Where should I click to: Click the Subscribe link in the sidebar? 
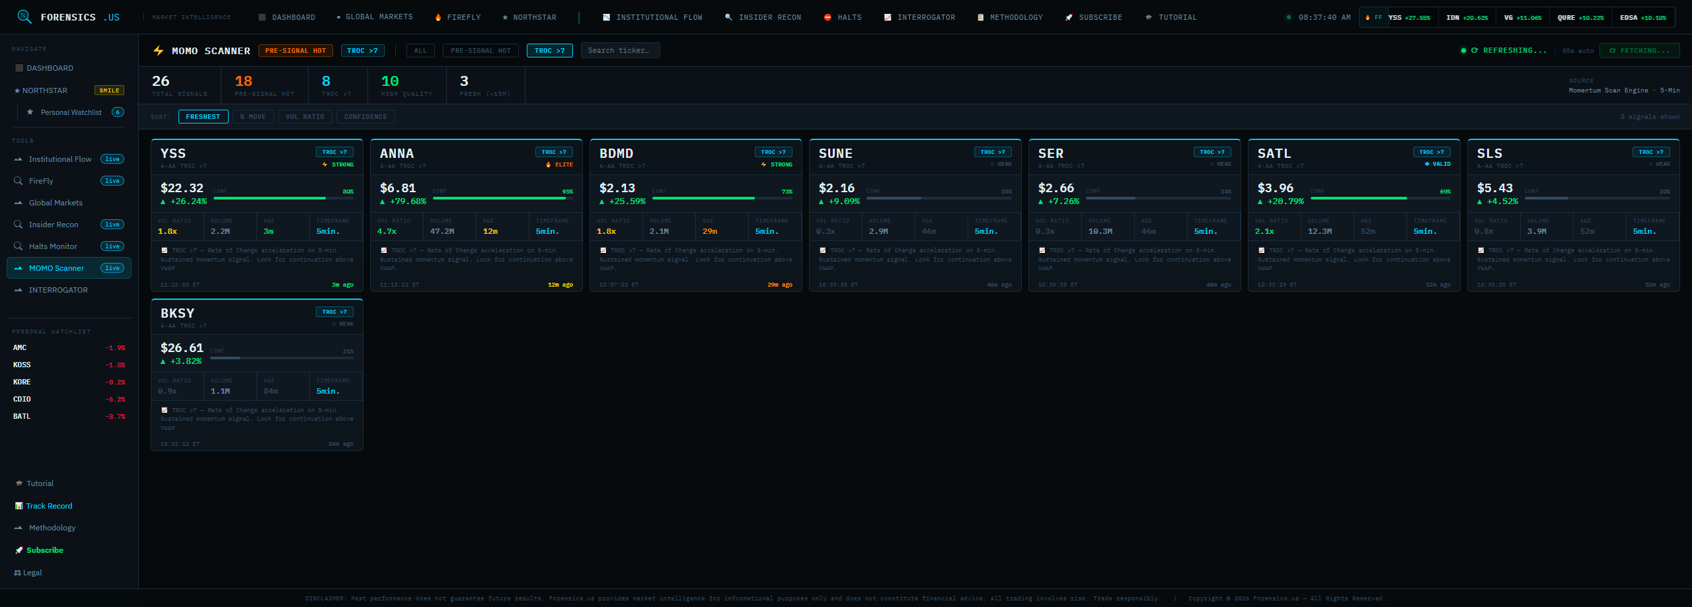pos(44,550)
